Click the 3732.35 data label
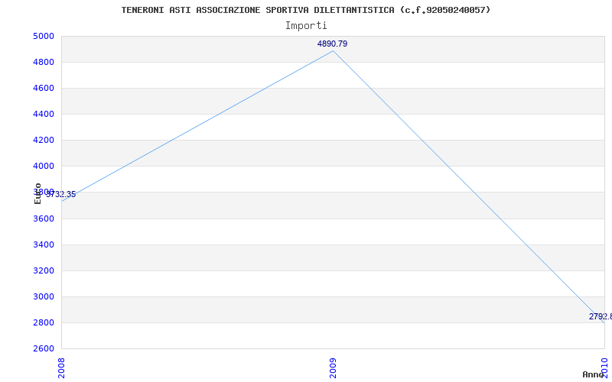The image size is (612, 382). pos(61,194)
